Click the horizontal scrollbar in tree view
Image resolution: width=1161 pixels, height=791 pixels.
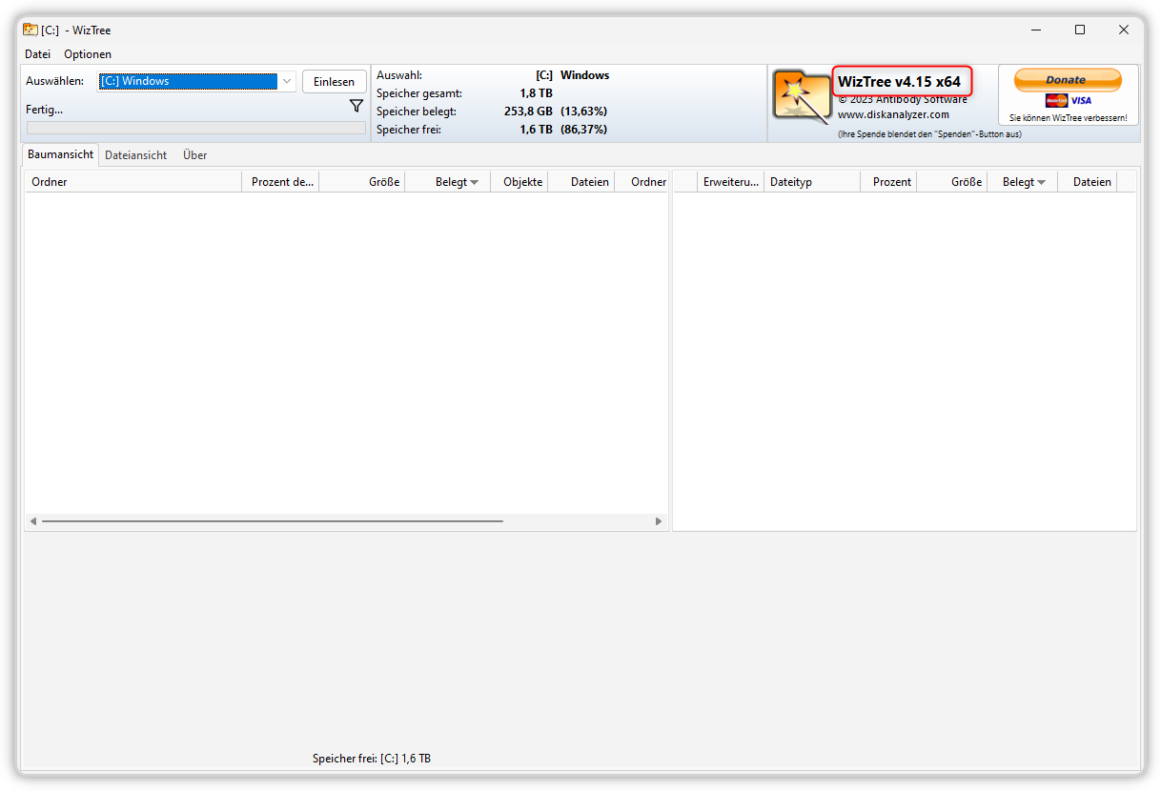(273, 521)
